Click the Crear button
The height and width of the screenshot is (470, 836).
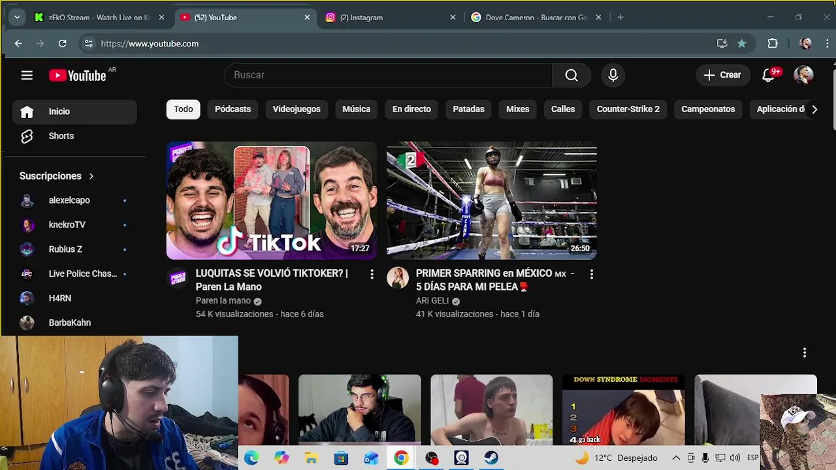[x=722, y=75]
